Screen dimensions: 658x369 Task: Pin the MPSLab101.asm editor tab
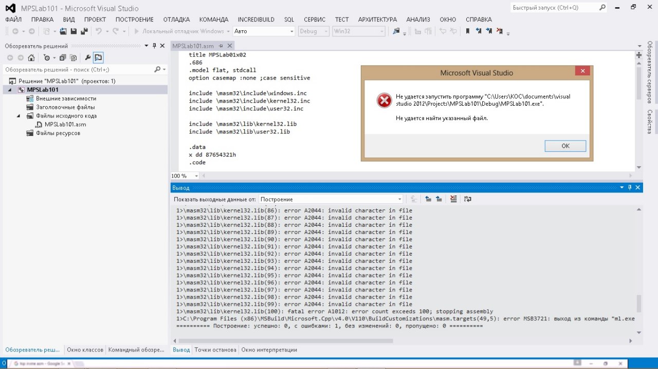click(x=221, y=46)
